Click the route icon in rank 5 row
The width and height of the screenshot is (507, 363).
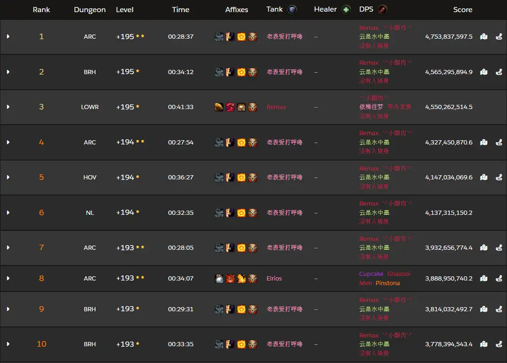point(499,178)
